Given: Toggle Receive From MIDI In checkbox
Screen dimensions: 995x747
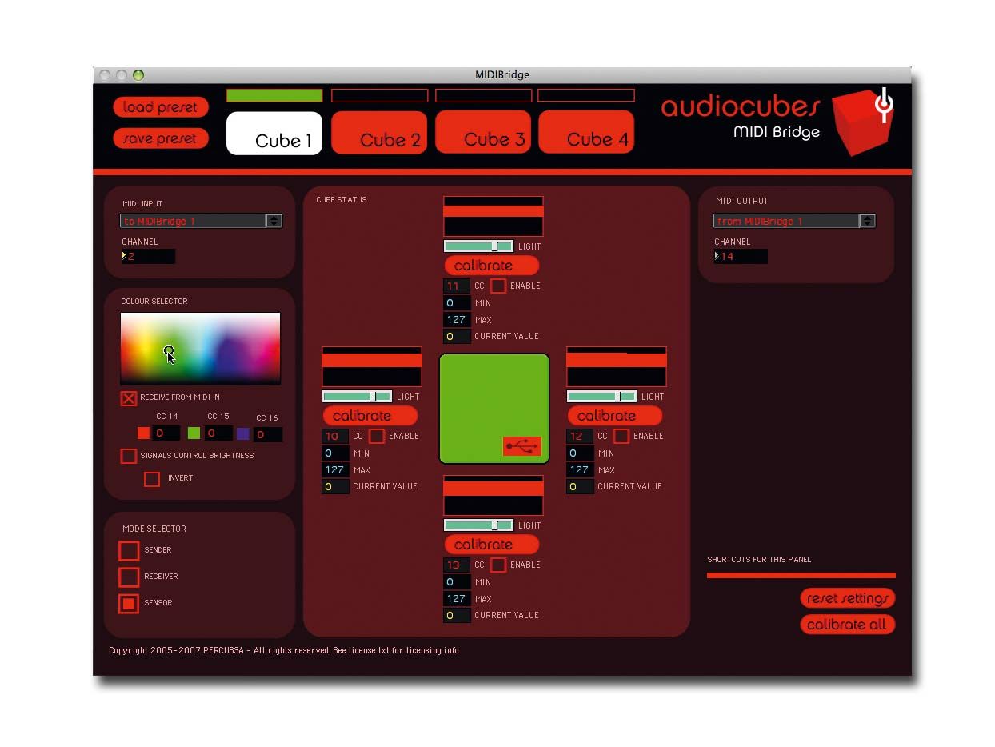Looking at the screenshot, I should point(129,398).
